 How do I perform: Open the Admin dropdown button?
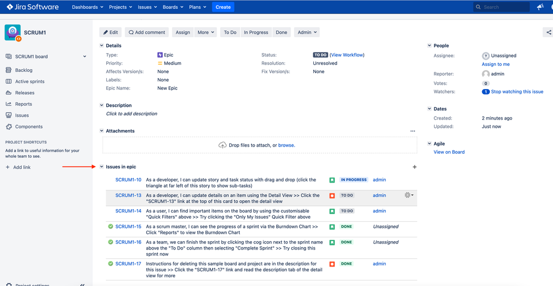coord(307,32)
